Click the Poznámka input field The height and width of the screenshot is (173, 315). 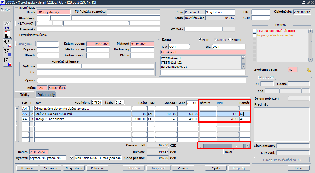click(98, 29)
